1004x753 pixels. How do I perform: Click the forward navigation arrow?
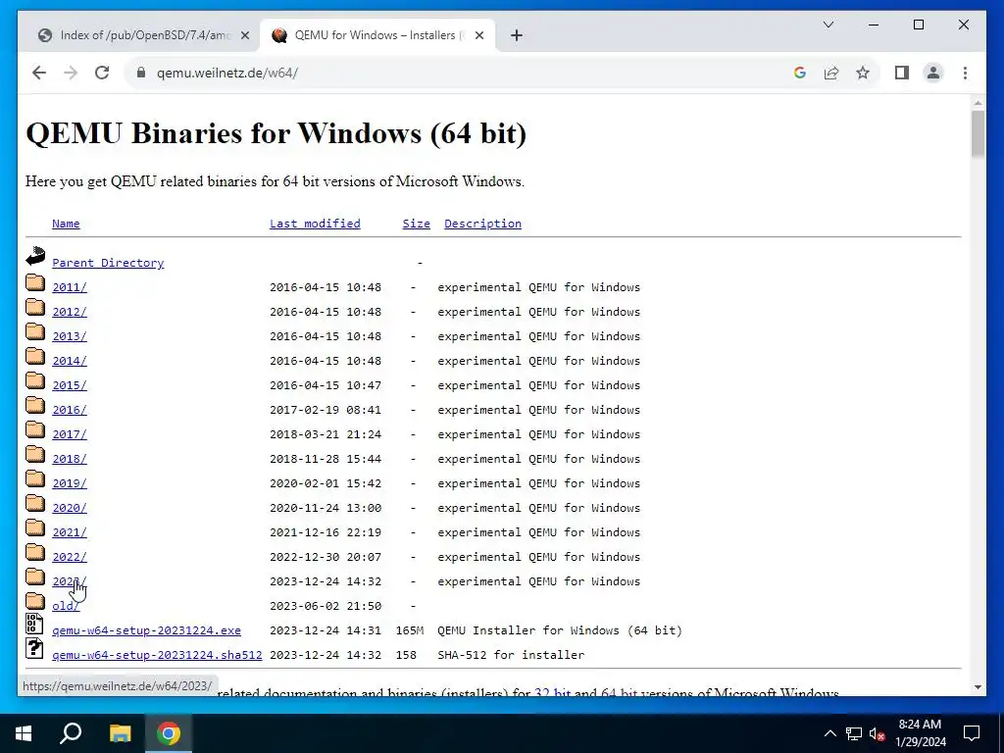coord(71,73)
